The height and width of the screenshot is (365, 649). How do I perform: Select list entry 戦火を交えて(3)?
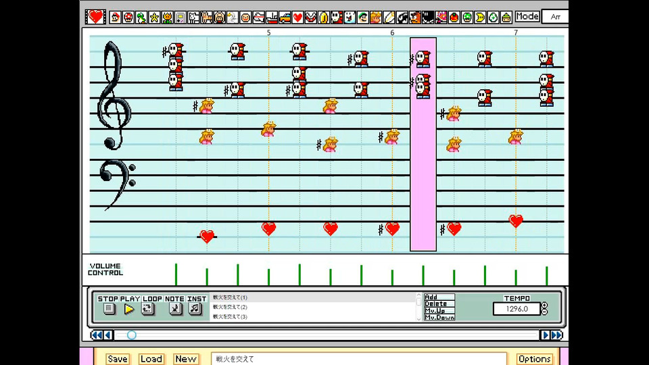point(313,316)
